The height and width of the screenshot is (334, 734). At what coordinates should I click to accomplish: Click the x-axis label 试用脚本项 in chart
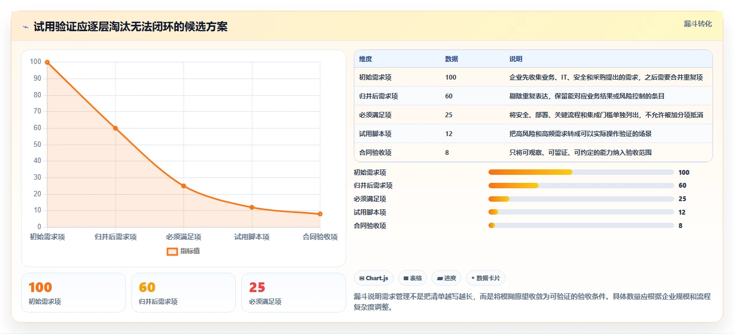[251, 237]
